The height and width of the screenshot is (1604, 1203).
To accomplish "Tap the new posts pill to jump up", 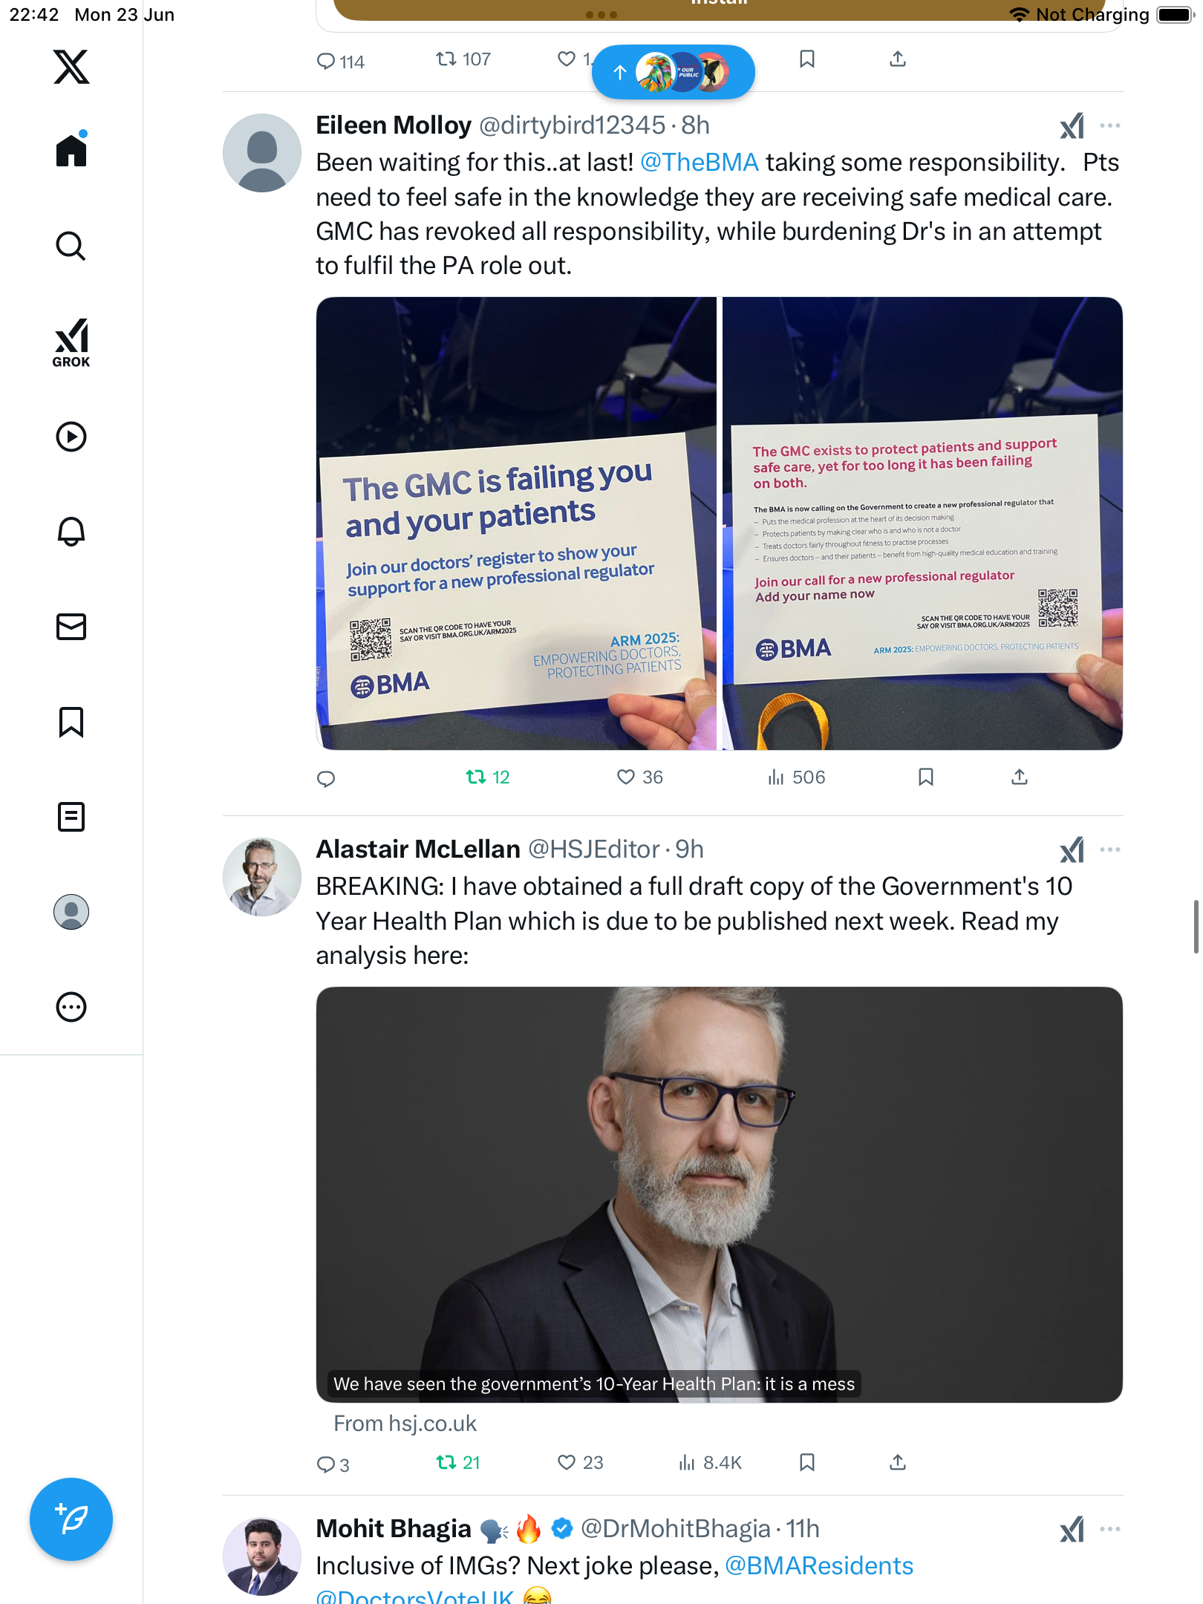I will 674,72.
